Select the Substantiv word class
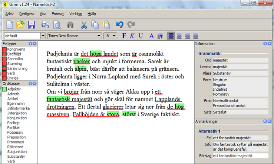The height and width of the screenshot is (164, 274). tap(16, 157)
